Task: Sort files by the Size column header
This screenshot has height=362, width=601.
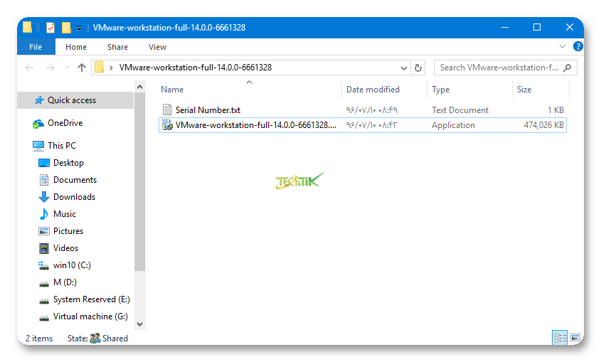Action: pyautogui.click(x=524, y=90)
